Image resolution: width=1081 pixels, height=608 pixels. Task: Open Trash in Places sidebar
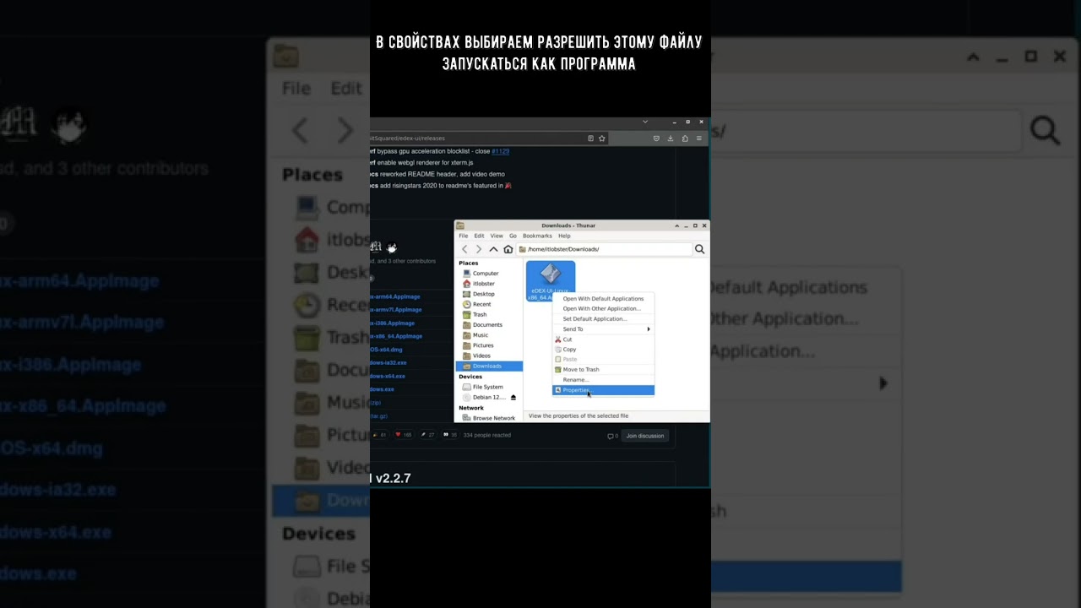point(488,314)
